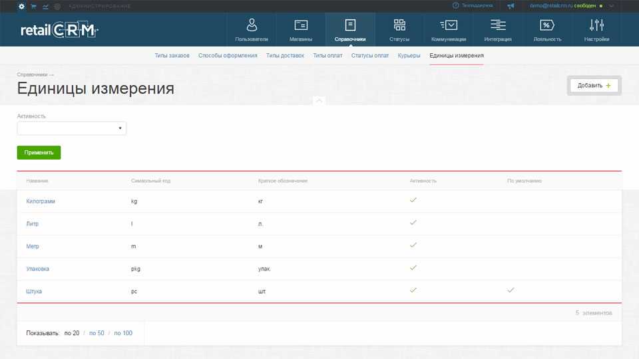The image size is (639, 359).
Task: Open Лояльность section
Action: (547, 30)
